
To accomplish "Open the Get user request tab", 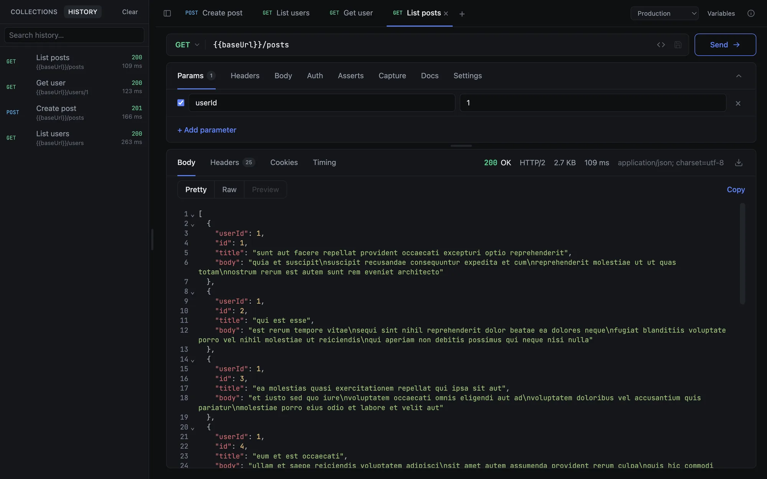I will click(351, 13).
